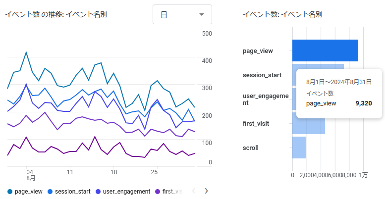This screenshot has height=199, width=385.
Task: Click the 11 date axis label
Action: point(70,172)
